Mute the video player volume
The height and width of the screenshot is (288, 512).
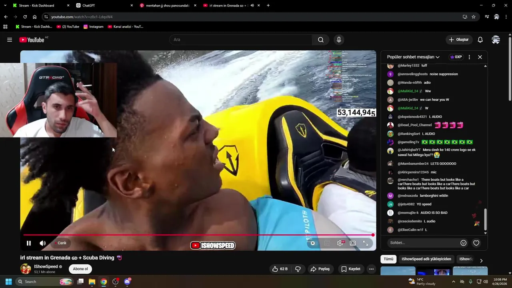point(43,243)
